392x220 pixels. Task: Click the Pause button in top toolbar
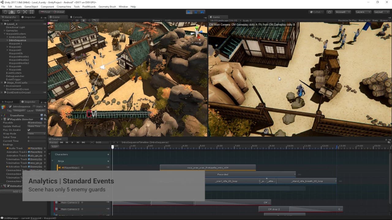(x=196, y=12)
